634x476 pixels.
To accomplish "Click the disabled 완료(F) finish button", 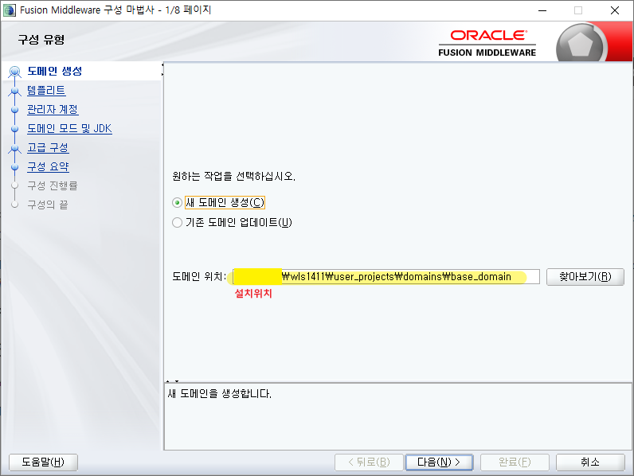I will point(515,462).
